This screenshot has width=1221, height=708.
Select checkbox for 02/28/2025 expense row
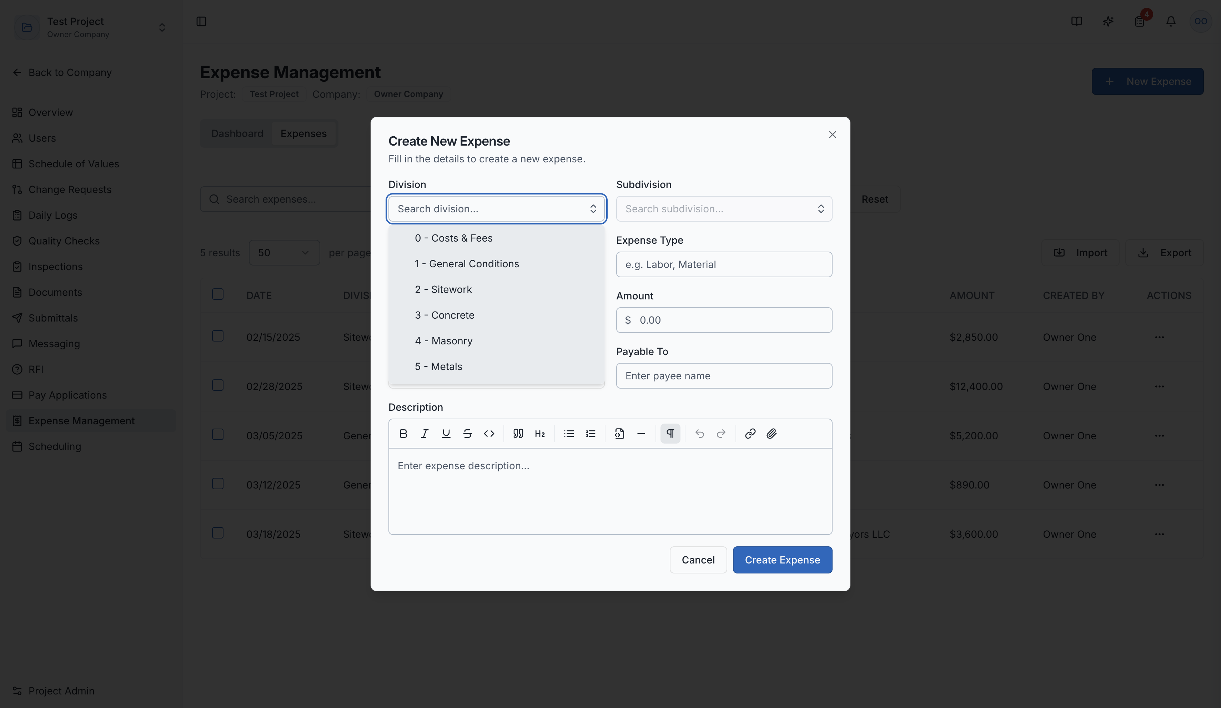pyautogui.click(x=217, y=385)
